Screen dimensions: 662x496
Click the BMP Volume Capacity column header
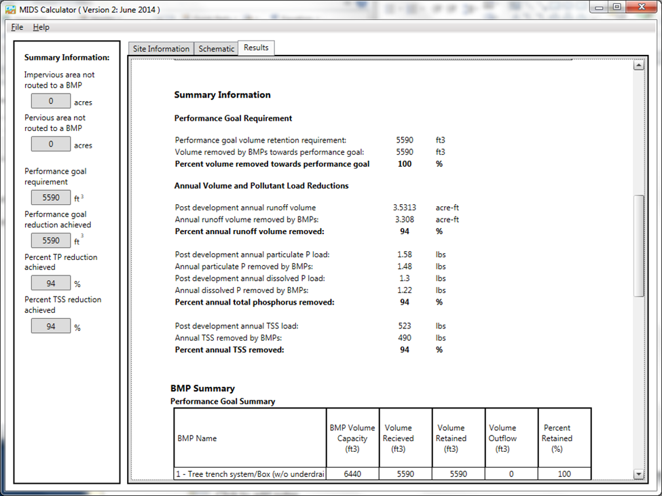click(x=352, y=438)
